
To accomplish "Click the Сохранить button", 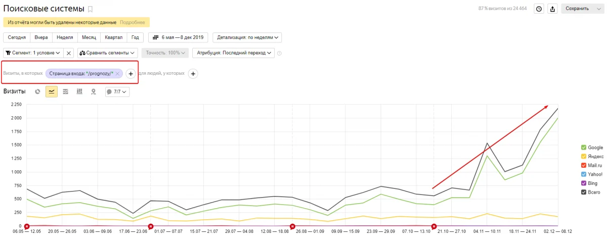I will coord(577,9).
